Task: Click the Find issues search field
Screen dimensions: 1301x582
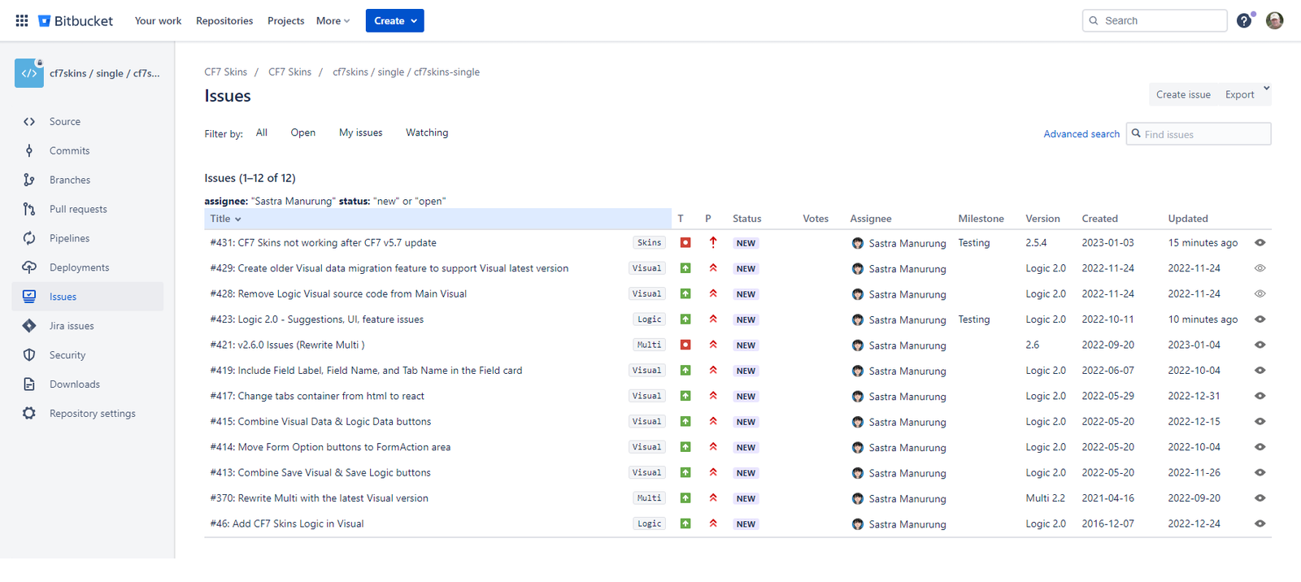Action: point(1203,135)
